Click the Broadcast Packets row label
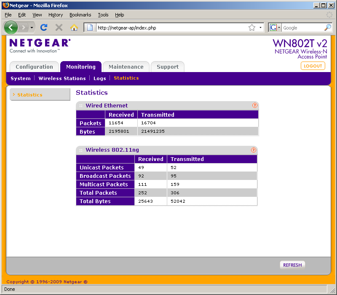 point(105,176)
